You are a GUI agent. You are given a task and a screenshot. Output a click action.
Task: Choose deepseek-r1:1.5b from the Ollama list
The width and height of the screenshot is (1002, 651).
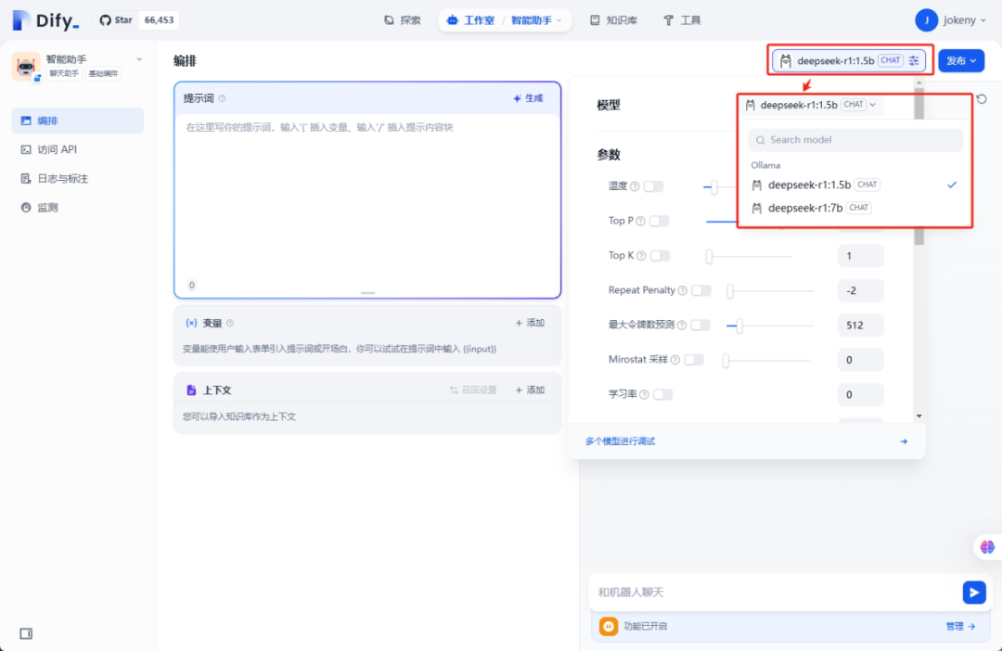point(854,185)
